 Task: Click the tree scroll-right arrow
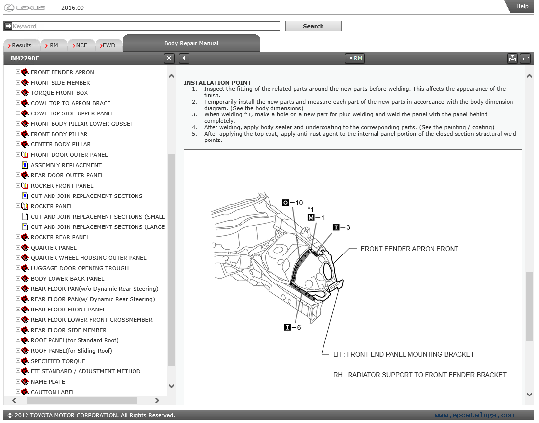click(x=157, y=401)
